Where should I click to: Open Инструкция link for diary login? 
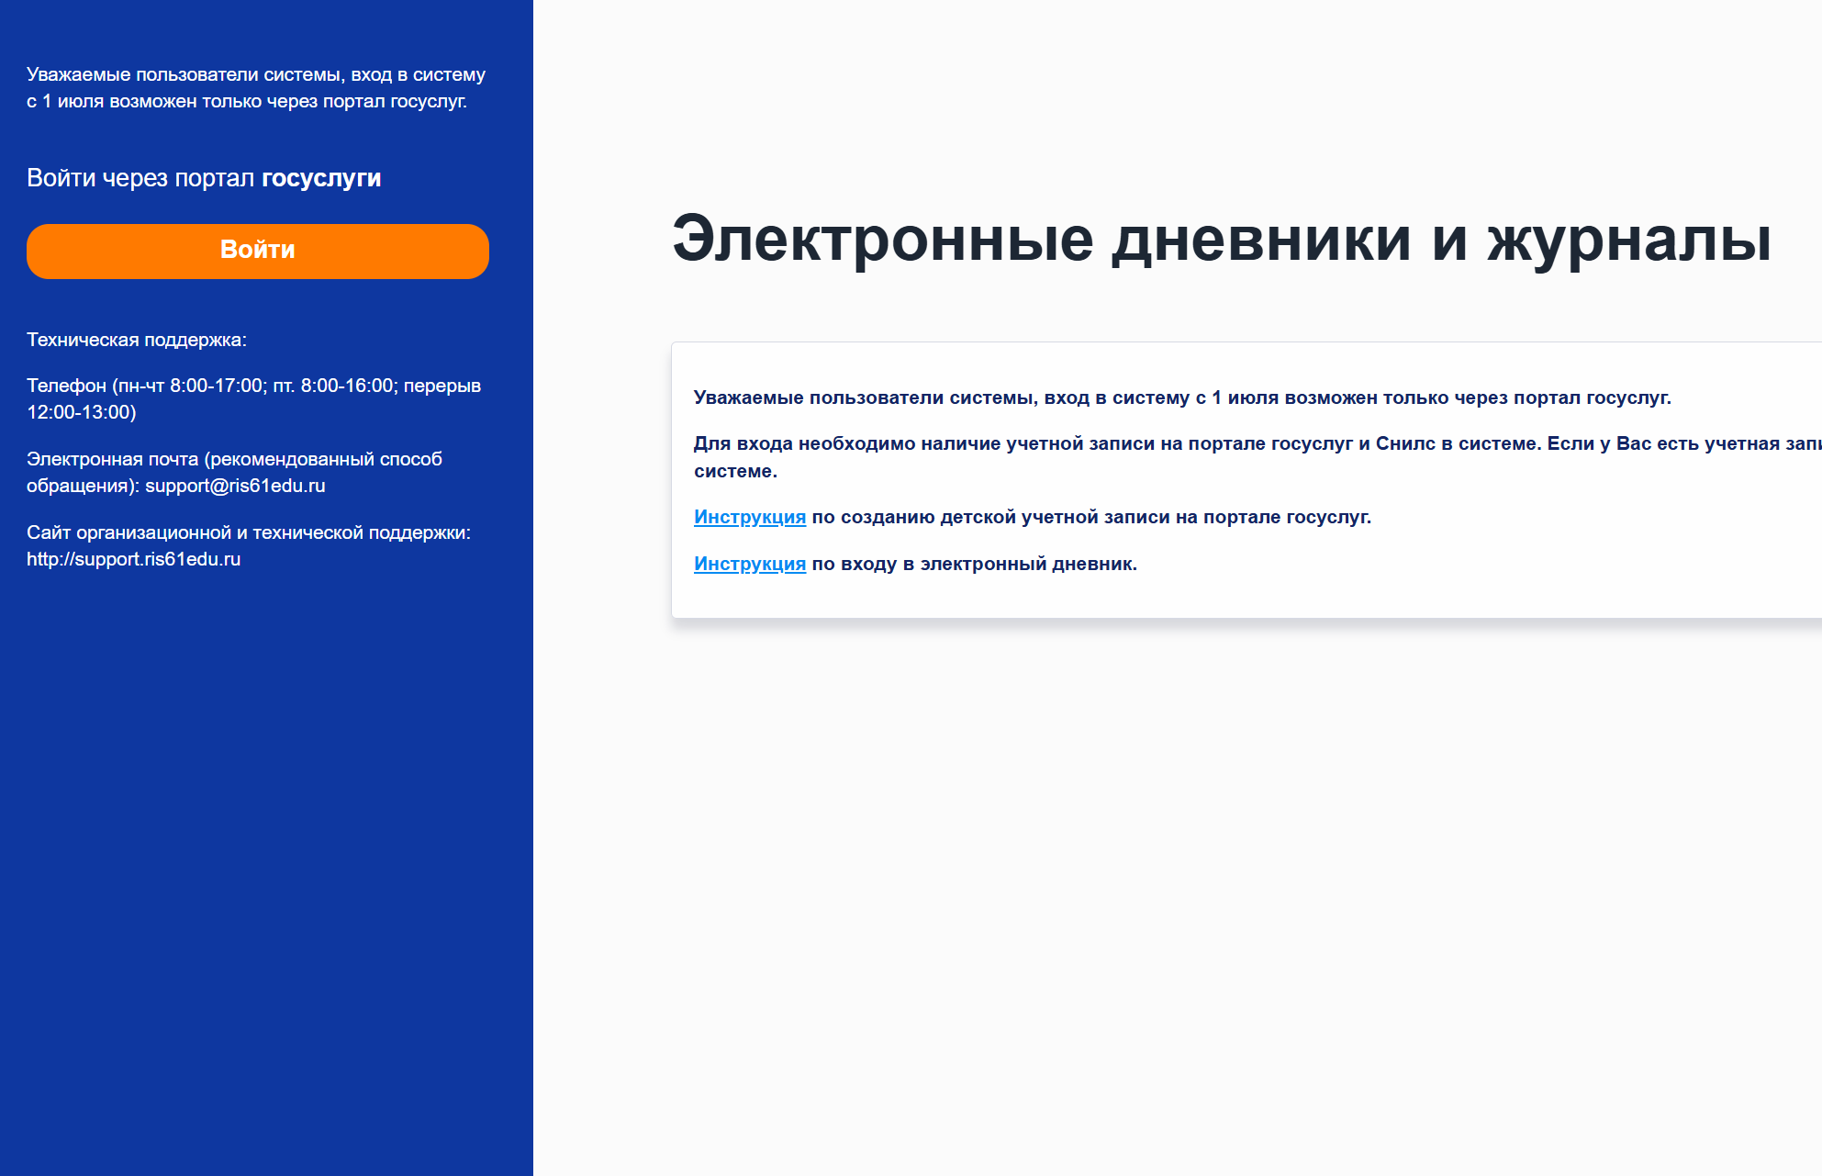749,564
